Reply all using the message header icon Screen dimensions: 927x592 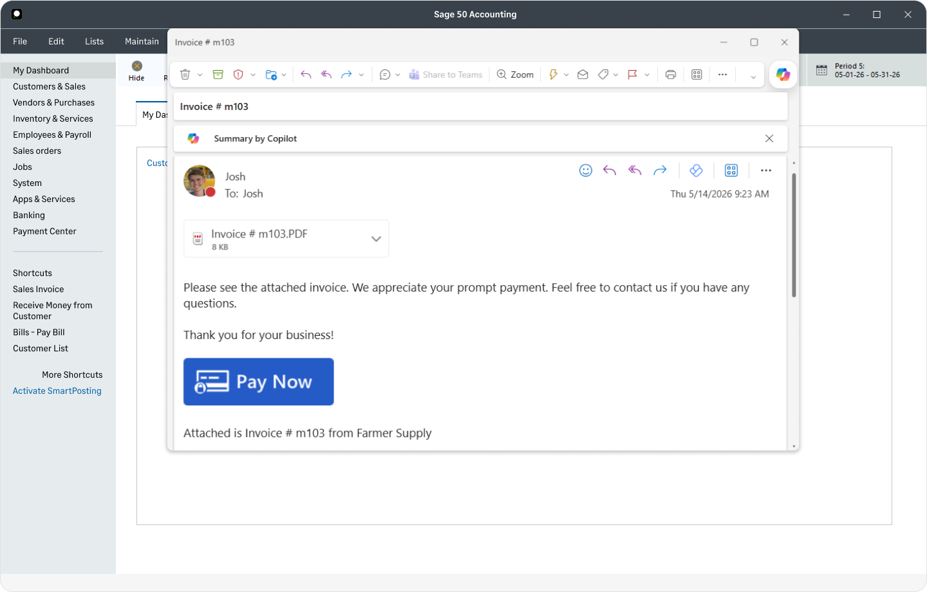coord(635,171)
